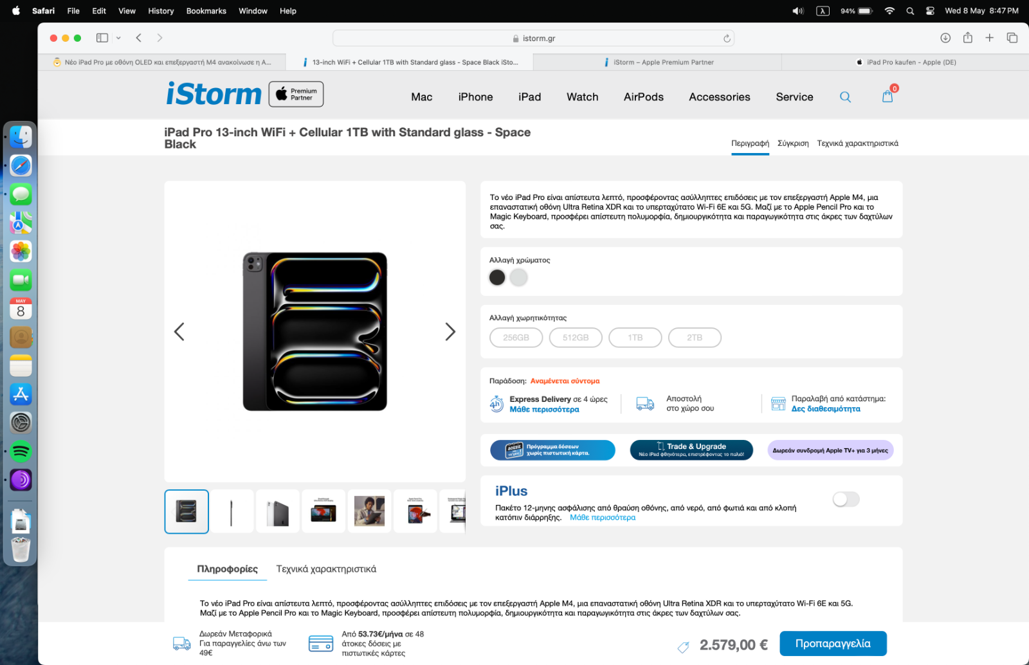Open the iPad navigation menu
1029x665 pixels.
click(x=530, y=97)
